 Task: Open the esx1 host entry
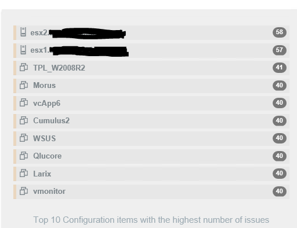coord(151,50)
